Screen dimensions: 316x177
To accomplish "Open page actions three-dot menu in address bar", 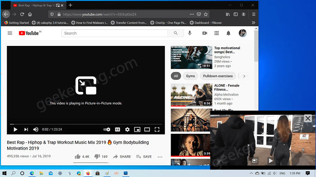I will tap(192, 14).
